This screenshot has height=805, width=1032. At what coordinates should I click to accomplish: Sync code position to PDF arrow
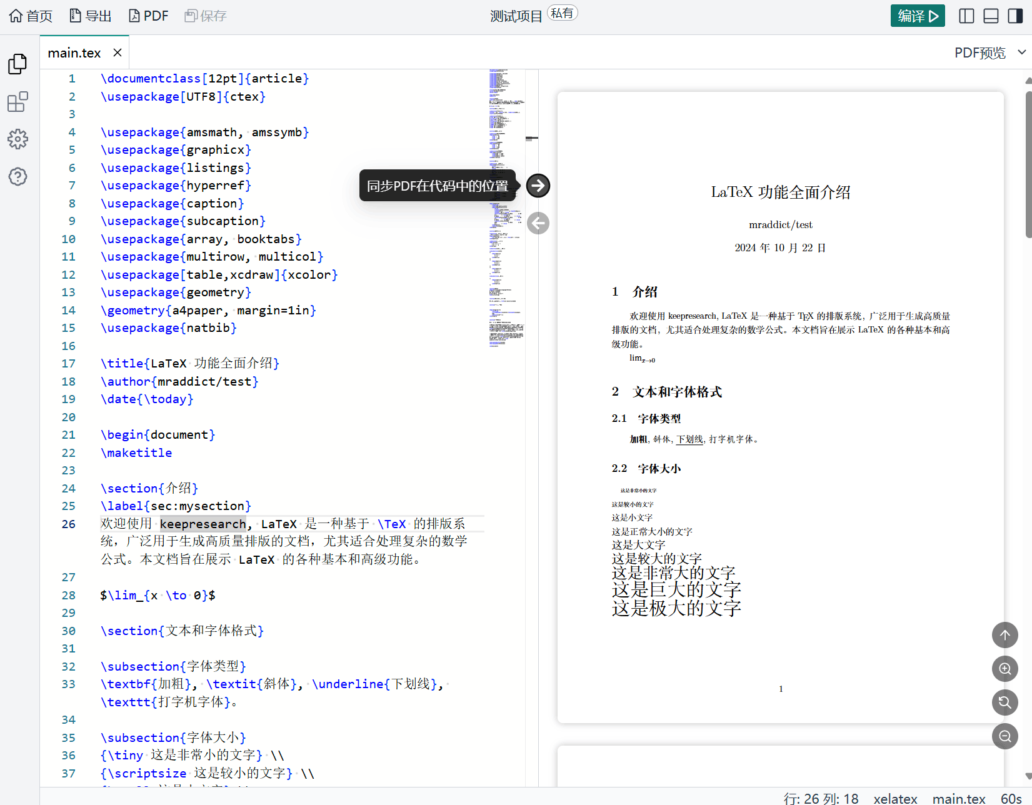[538, 186]
